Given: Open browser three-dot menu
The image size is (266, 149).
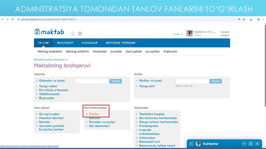Looking at the screenshot, I should 263,19.
